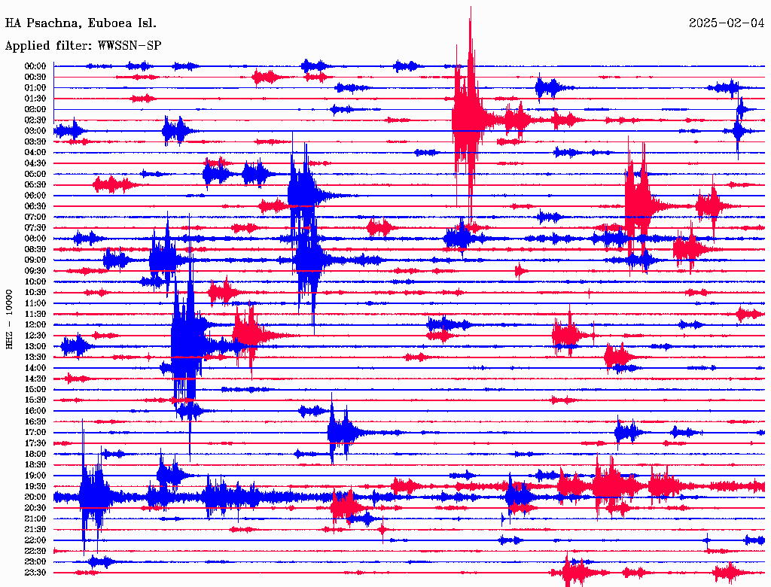This screenshot has width=771, height=587.
Task: Click the 05:30 time label
Action: coord(35,184)
